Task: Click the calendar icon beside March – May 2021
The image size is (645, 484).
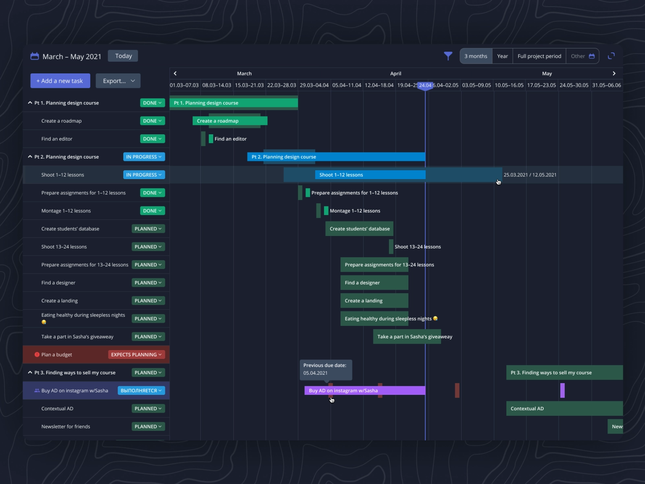Action: coord(35,56)
